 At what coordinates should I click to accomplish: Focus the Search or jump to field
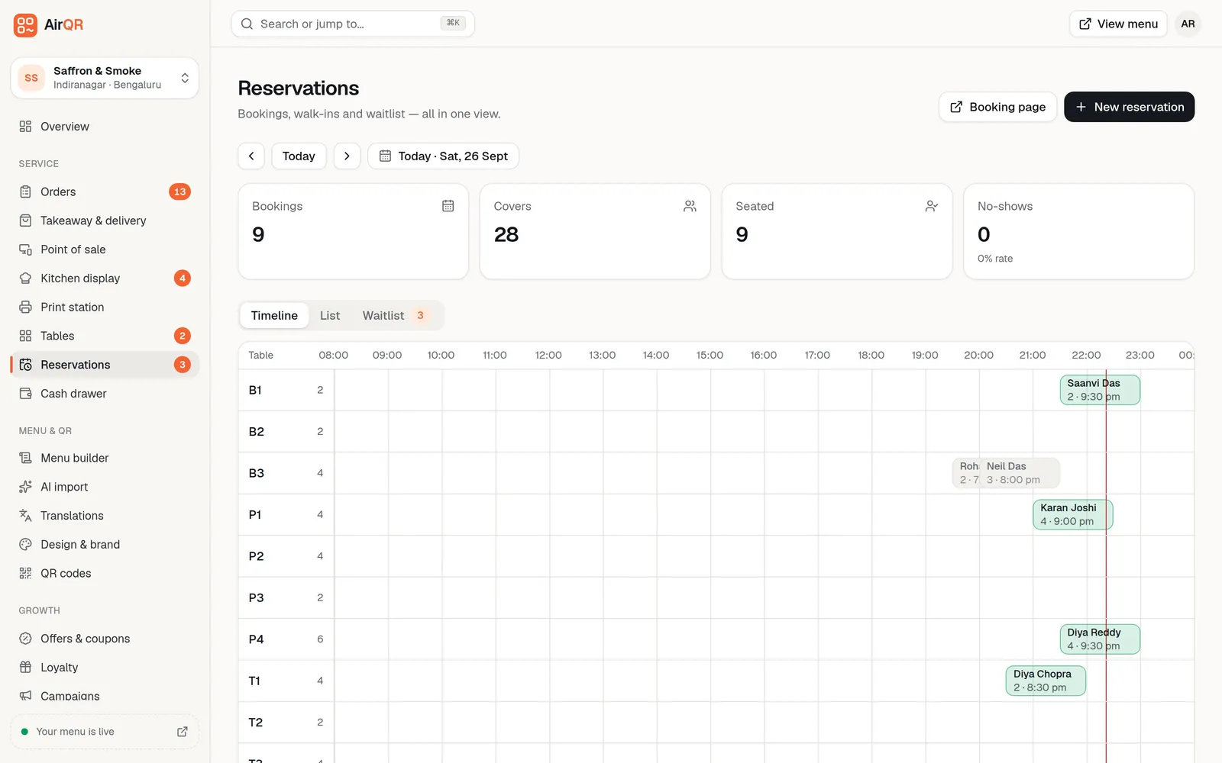click(x=353, y=24)
